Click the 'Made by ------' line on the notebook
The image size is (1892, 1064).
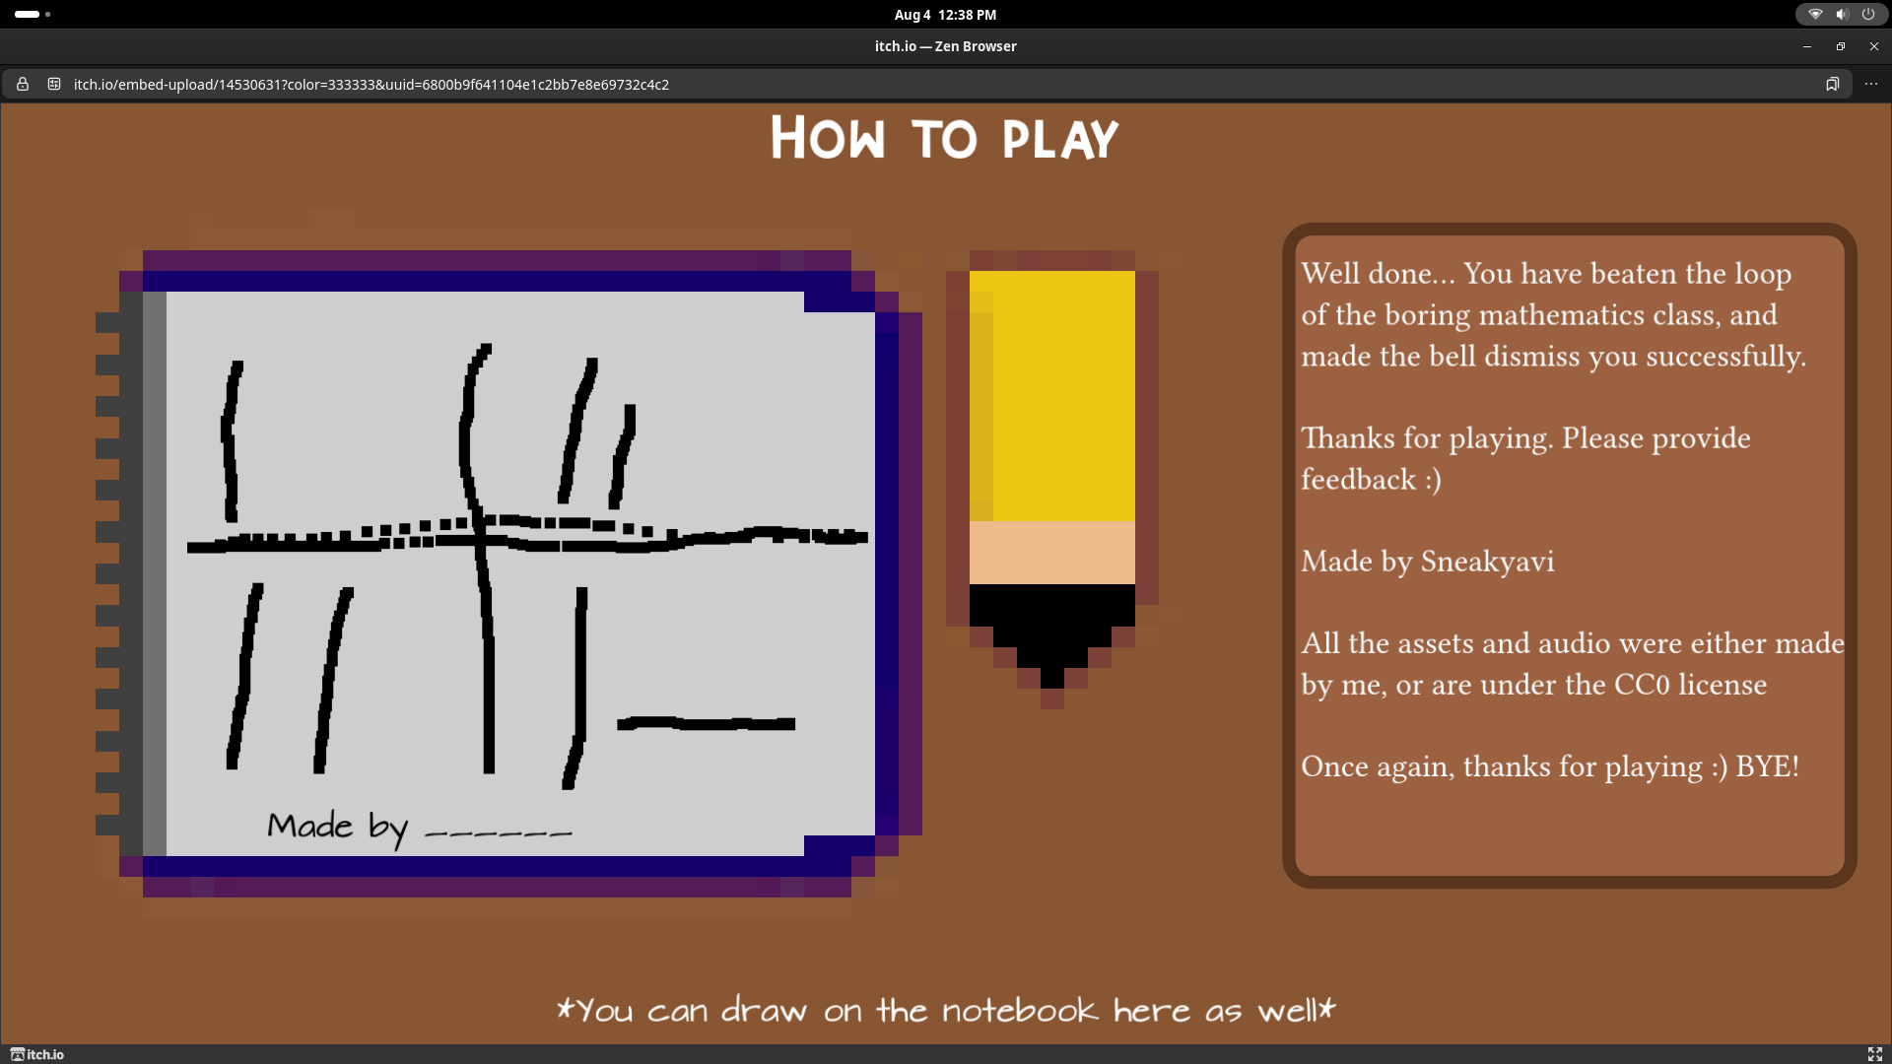coord(419,827)
